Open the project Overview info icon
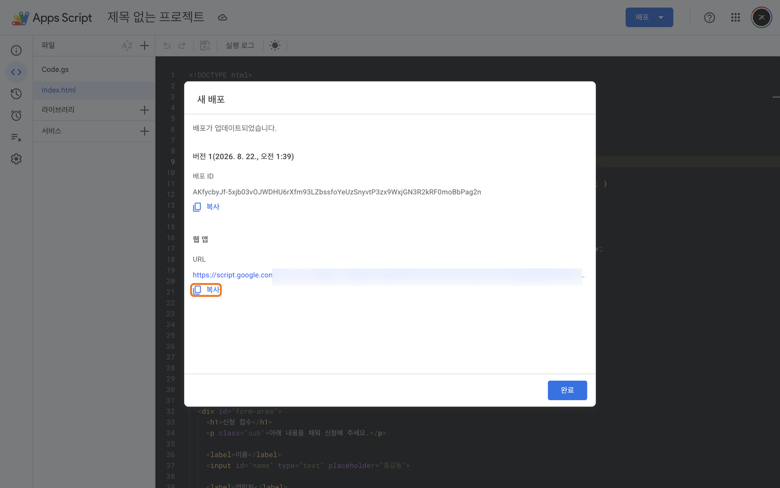 coord(16,50)
